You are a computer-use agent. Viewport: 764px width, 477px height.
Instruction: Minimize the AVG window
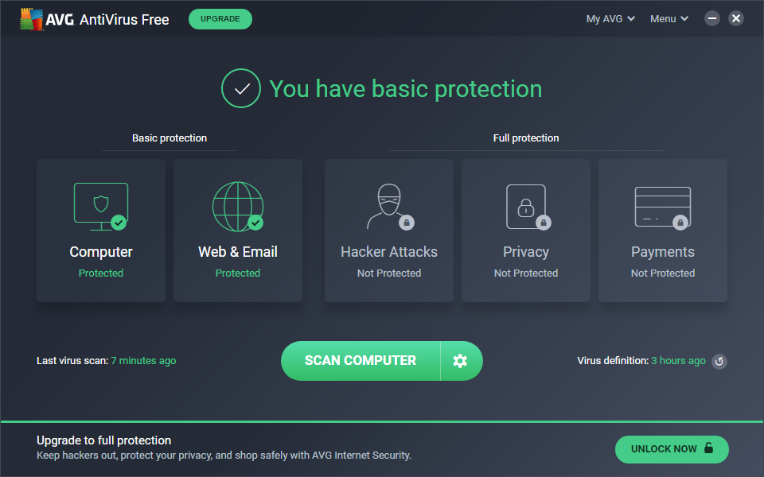pyautogui.click(x=712, y=18)
